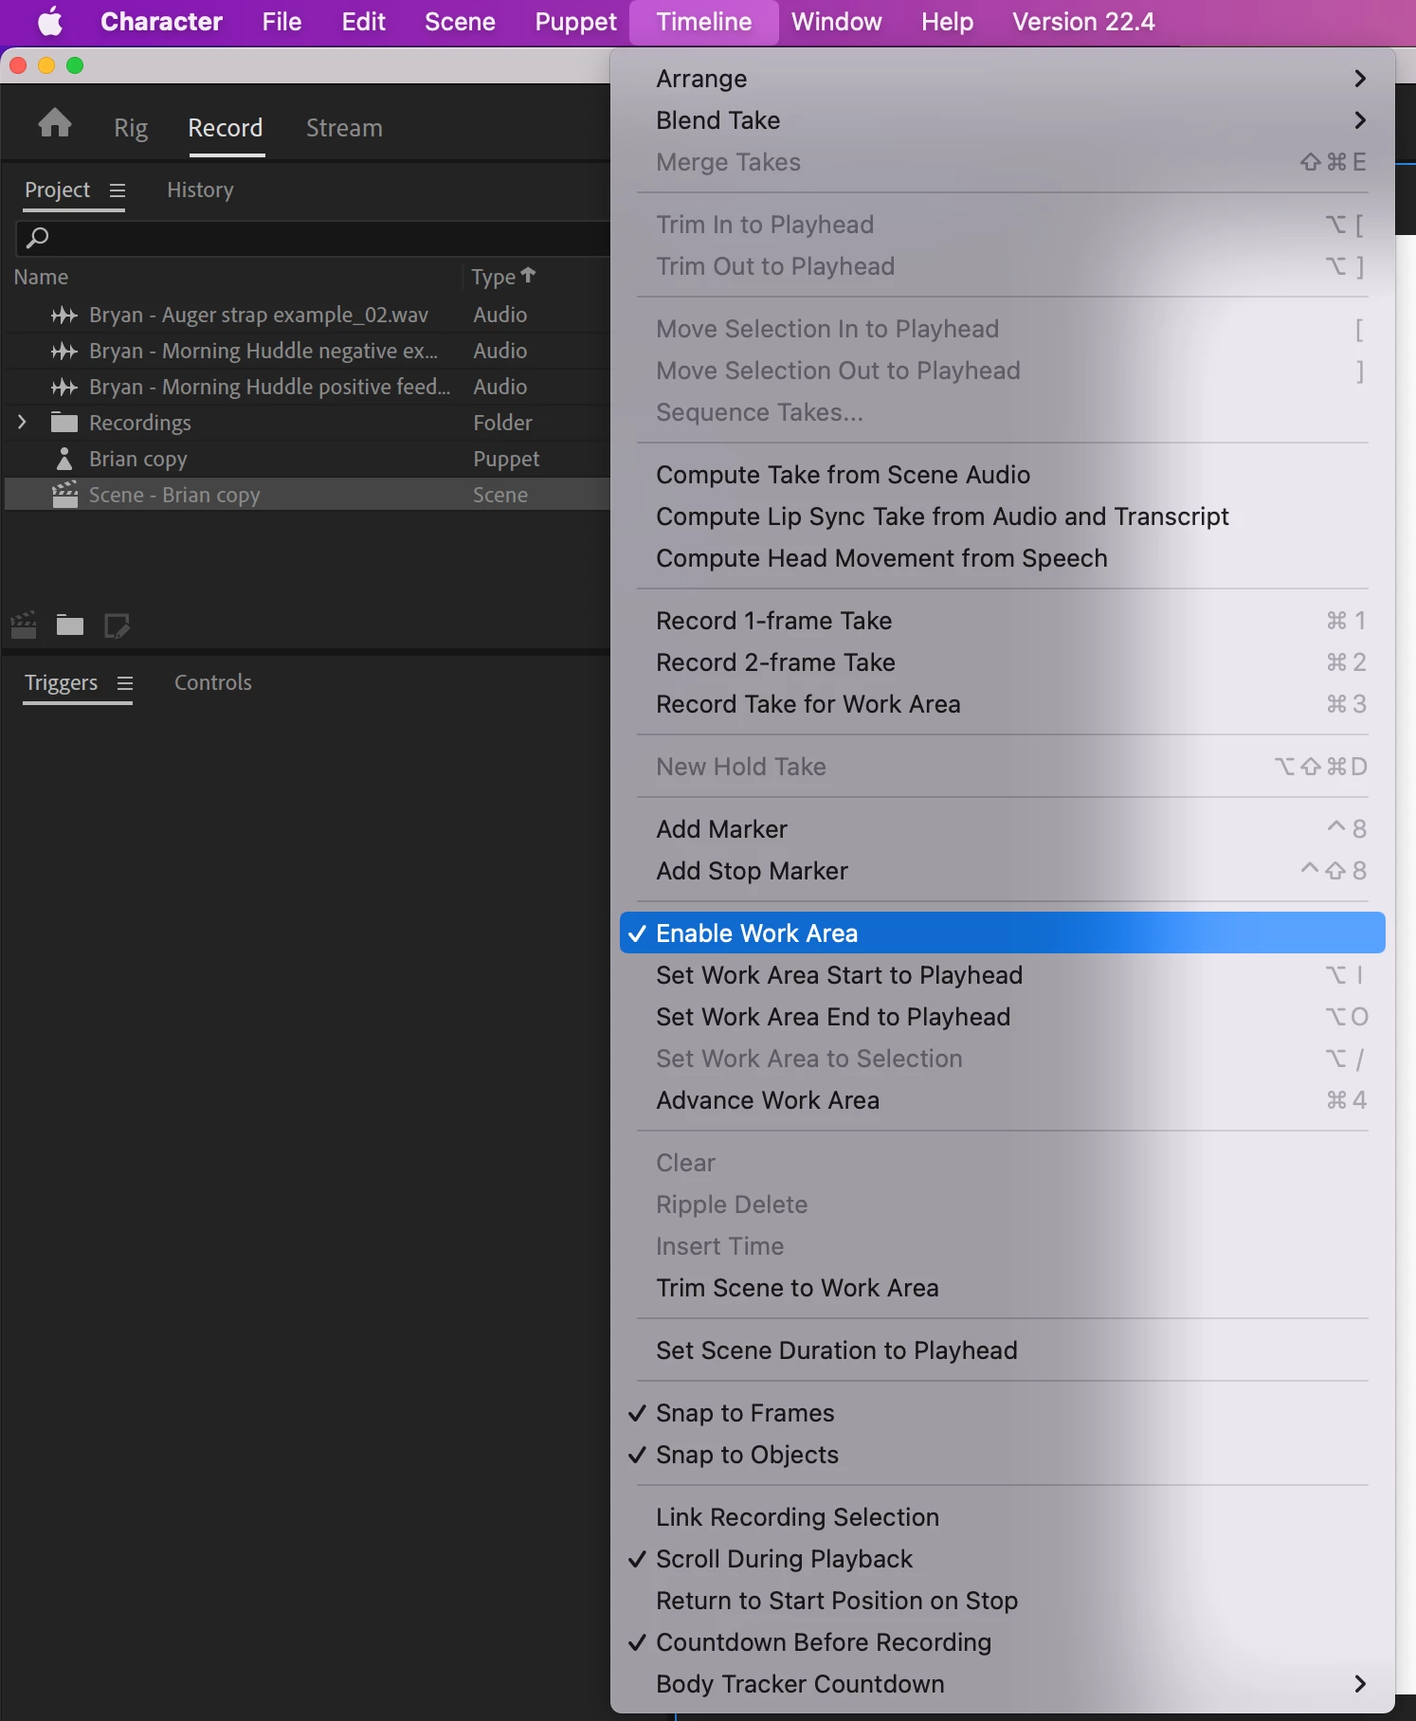Image resolution: width=1416 pixels, height=1721 pixels.
Task: Toggle Scroll During Playback
Action: pos(1002,1558)
